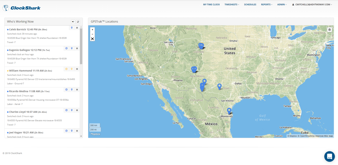Toggle fullscreen view of the map
The width and height of the screenshot is (338, 165).
click(93, 39)
